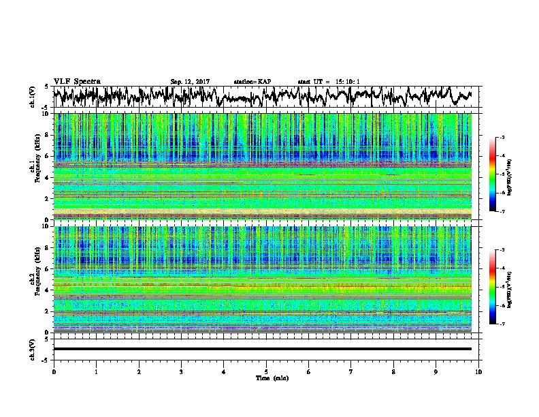Click time axis tick label "2"

pos(139,372)
